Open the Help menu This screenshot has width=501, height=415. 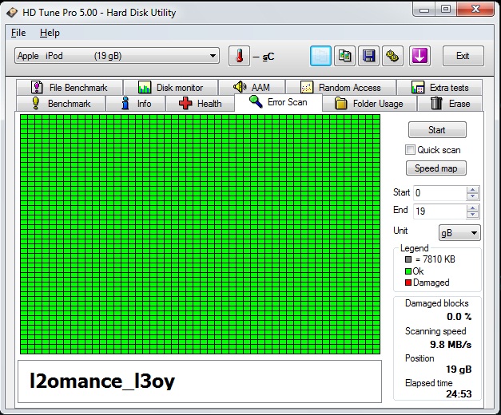pyautogui.click(x=50, y=33)
